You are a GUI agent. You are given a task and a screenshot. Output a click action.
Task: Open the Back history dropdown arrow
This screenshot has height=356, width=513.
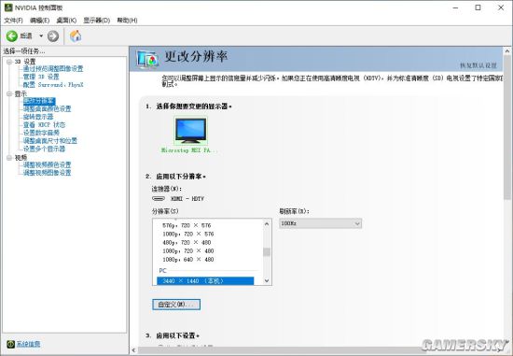41,36
